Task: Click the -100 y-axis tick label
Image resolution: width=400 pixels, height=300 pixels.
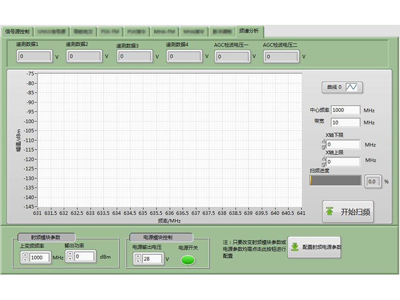Action: click(x=29, y=121)
